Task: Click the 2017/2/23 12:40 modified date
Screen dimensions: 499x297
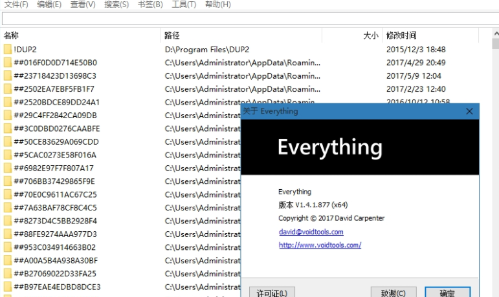Action: pyautogui.click(x=416, y=89)
